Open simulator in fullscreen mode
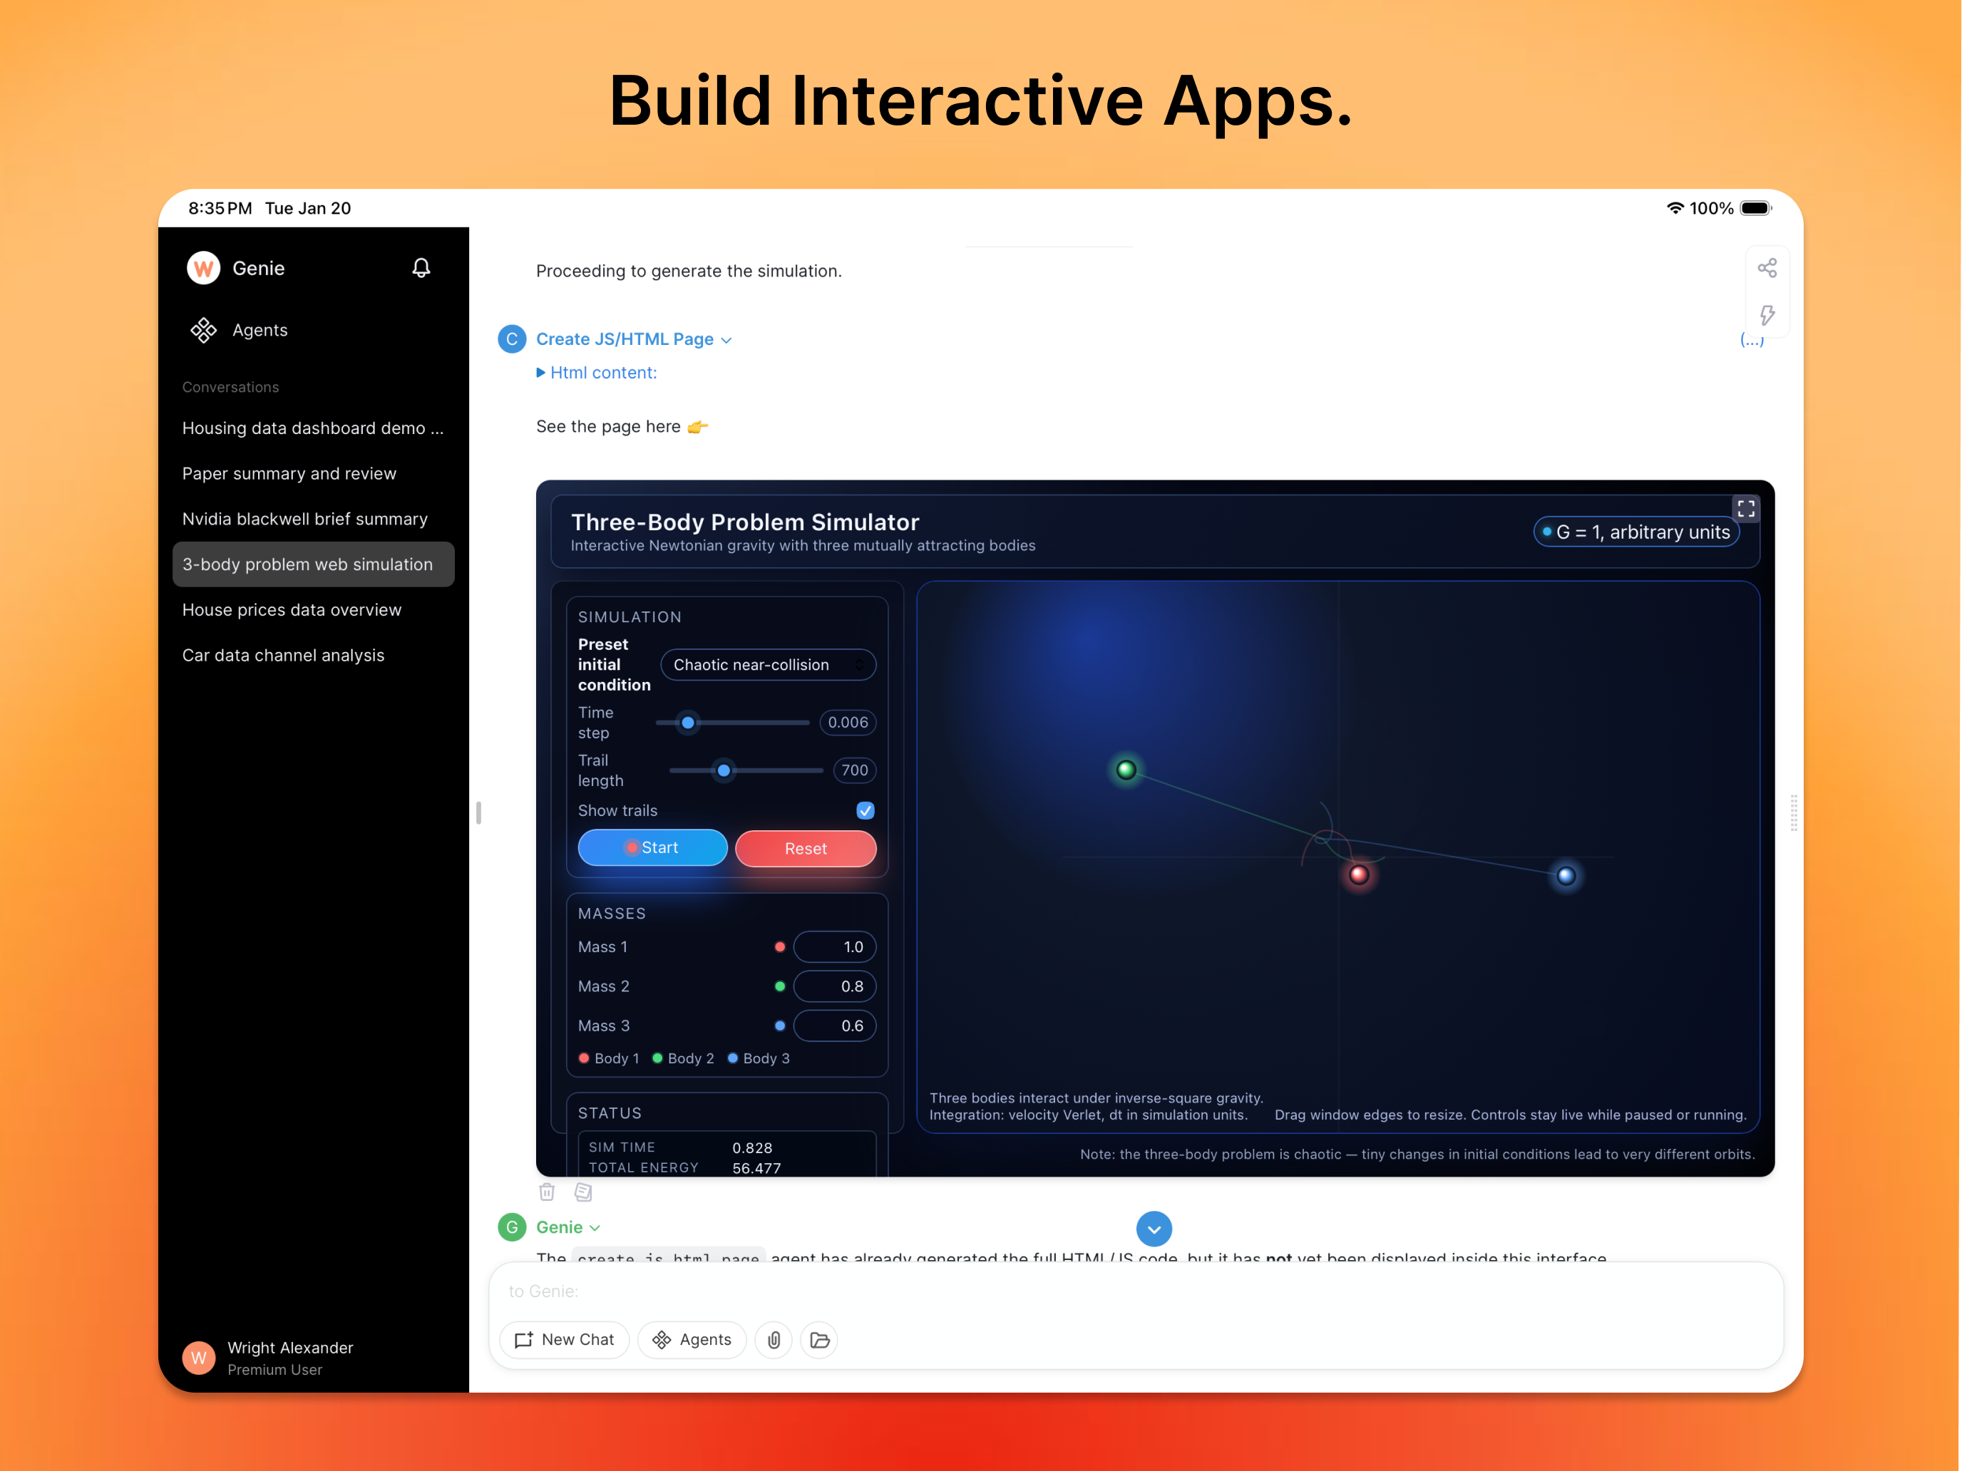The width and height of the screenshot is (1962, 1471). pyautogui.click(x=1745, y=509)
